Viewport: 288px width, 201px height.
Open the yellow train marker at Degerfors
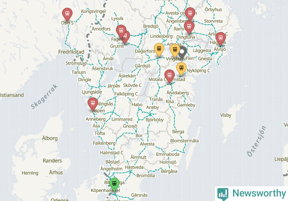coord(159,50)
